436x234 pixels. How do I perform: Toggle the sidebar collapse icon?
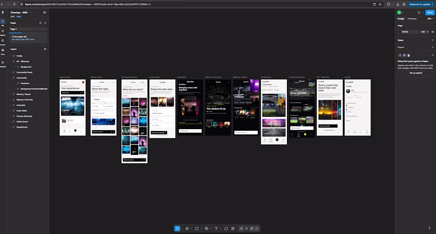(44, 13)
